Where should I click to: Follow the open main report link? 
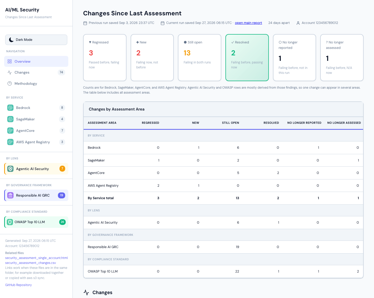point(248,23)
